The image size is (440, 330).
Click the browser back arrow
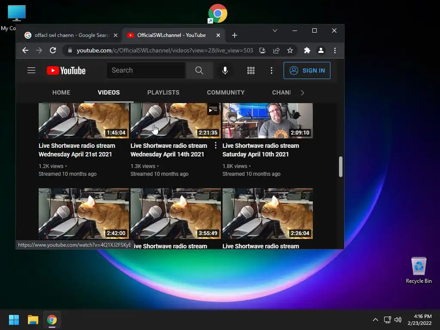(25, 51)
